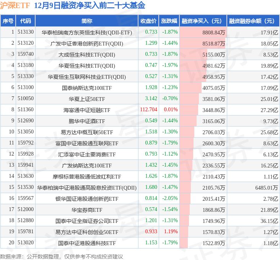
Task: Click the 融资融券余额（元） column header
Action: (x=253, y=21)
